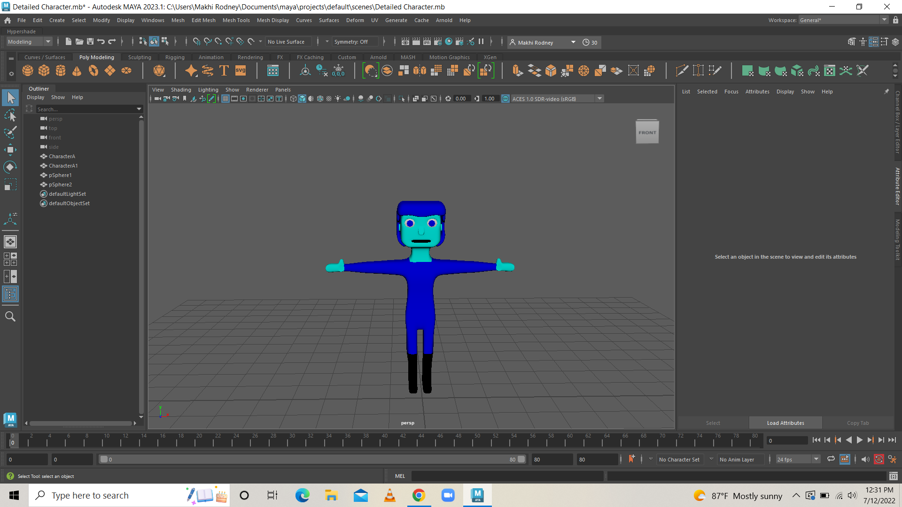Activate the Scale tool in toolbox
Screen dimensions: 902x507
10,184
